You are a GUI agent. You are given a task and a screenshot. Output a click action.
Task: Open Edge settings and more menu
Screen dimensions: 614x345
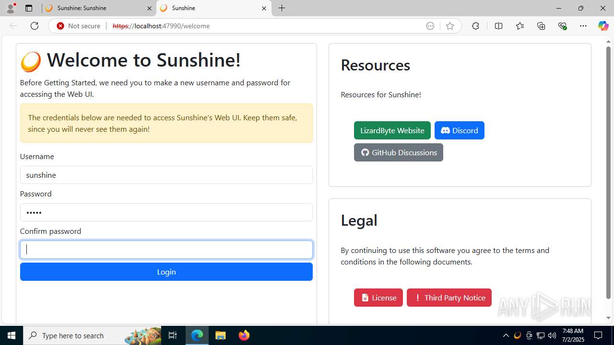click(x=583, y=26)
